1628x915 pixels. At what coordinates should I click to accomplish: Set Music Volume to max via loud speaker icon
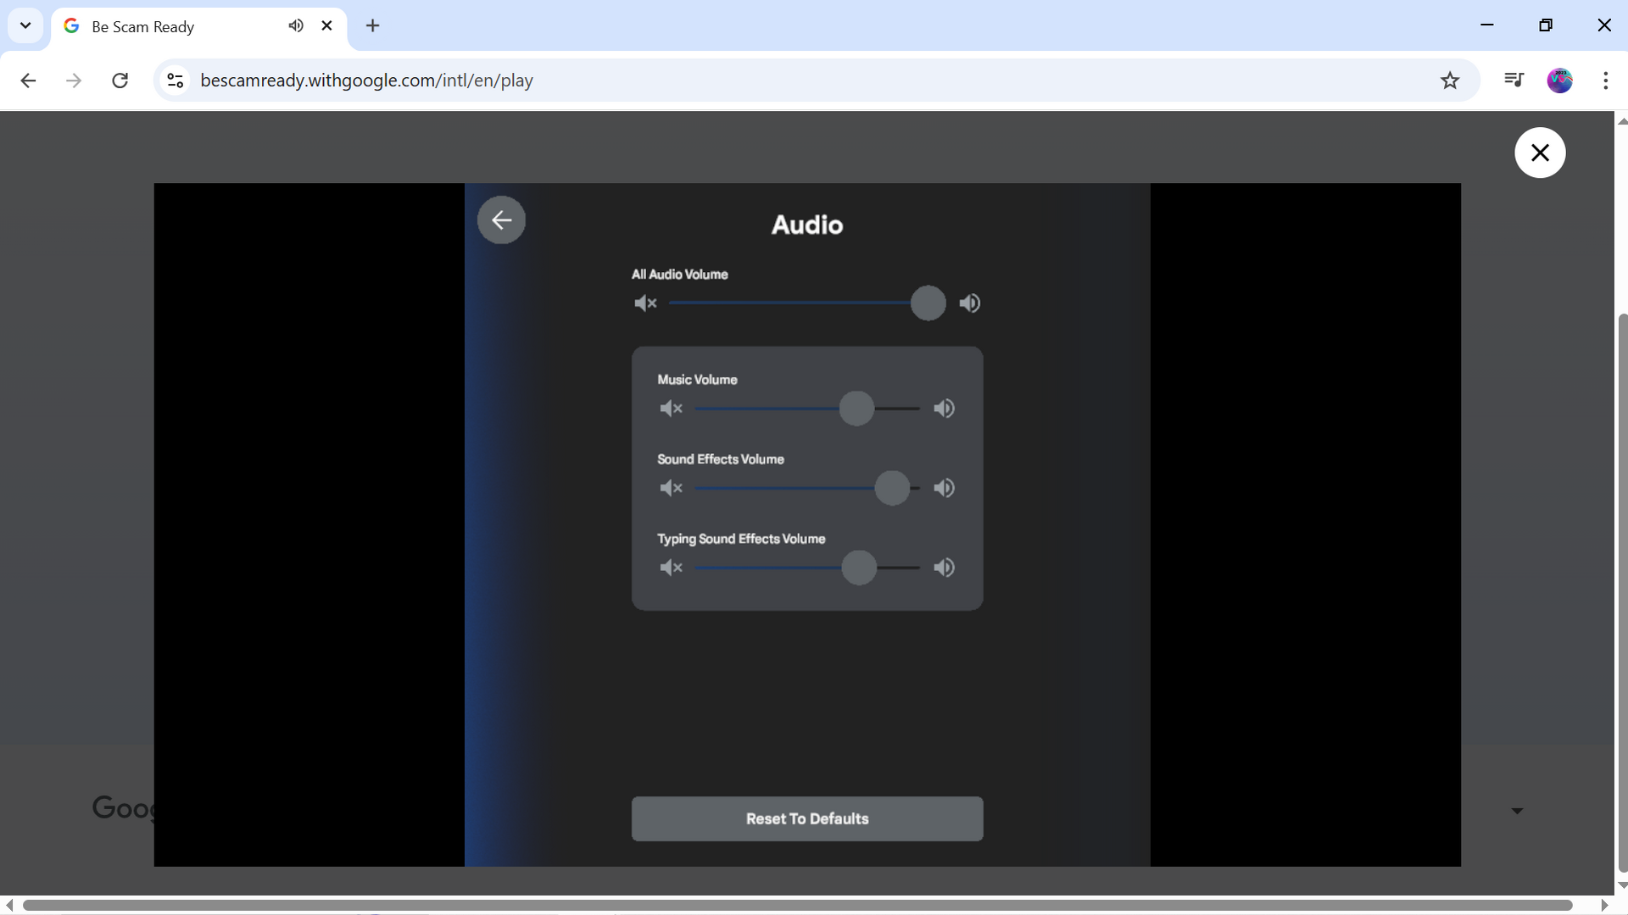click(944, 408)
